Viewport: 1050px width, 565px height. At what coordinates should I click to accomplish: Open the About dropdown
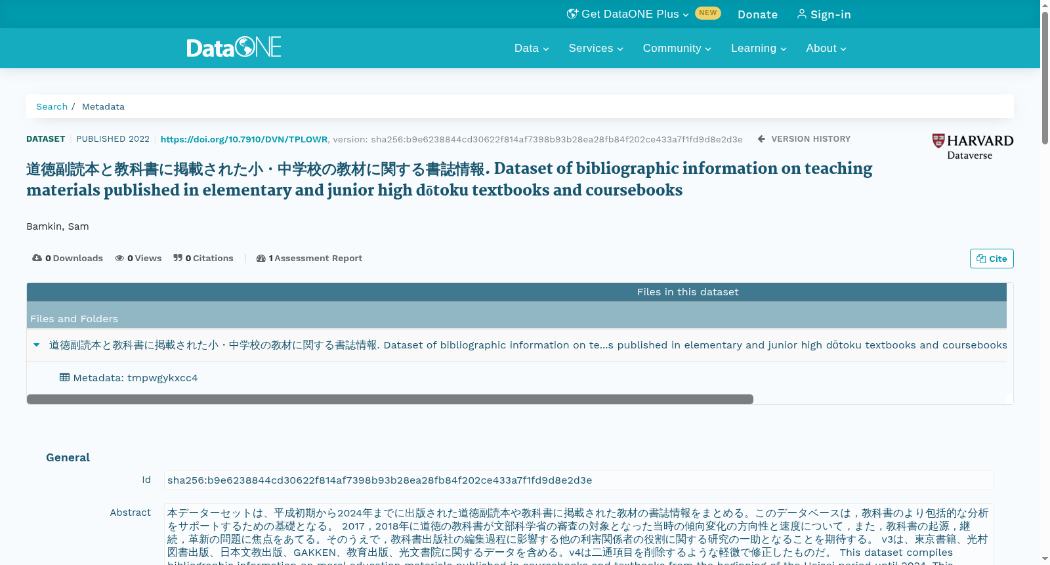pyautogui.click(x=826, y=48)
